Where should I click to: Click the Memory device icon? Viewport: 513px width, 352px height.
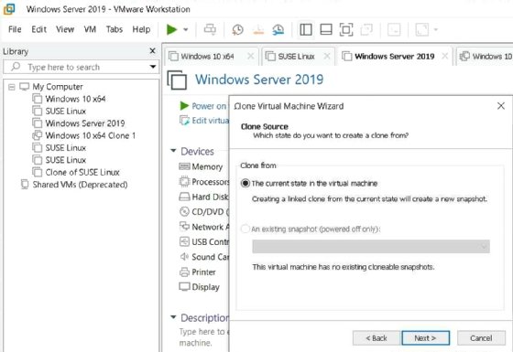click(x=184, y=166)
